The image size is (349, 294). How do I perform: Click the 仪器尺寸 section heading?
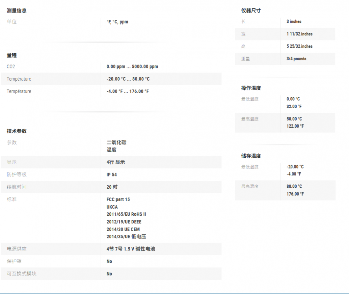point(251,10)
